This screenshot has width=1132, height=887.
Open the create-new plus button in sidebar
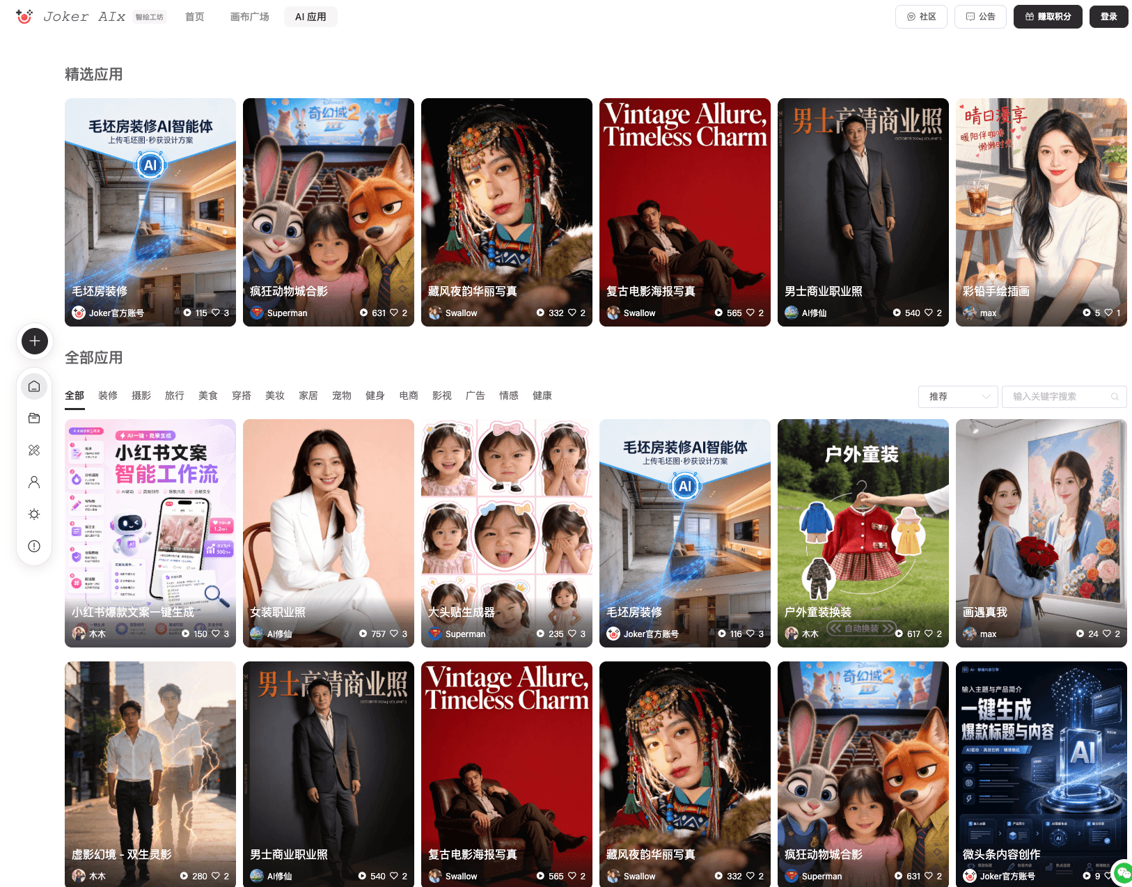coord(35,341)
